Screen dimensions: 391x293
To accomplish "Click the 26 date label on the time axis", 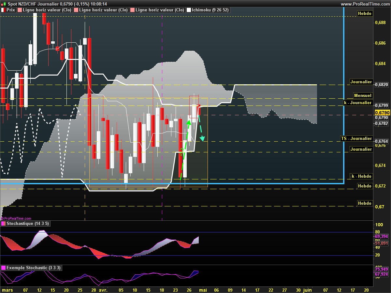I will (189, 290).
